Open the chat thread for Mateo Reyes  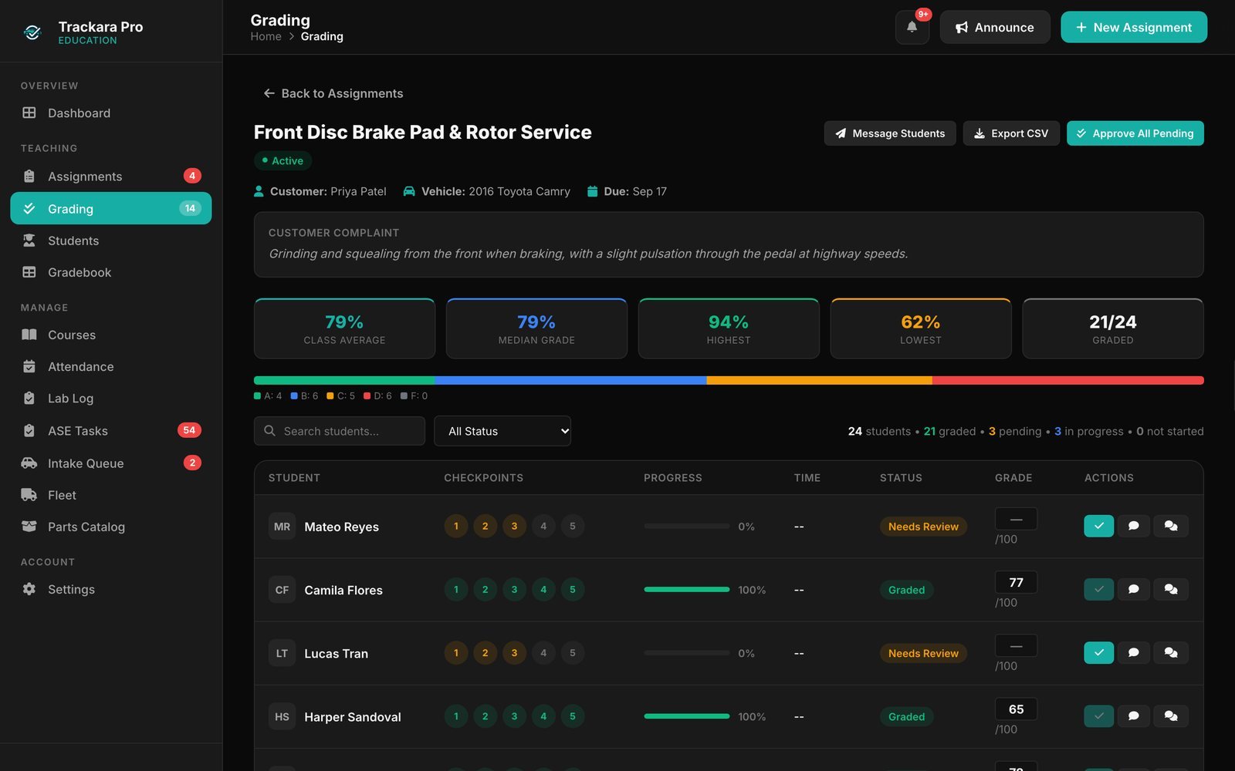(1171, 526)
